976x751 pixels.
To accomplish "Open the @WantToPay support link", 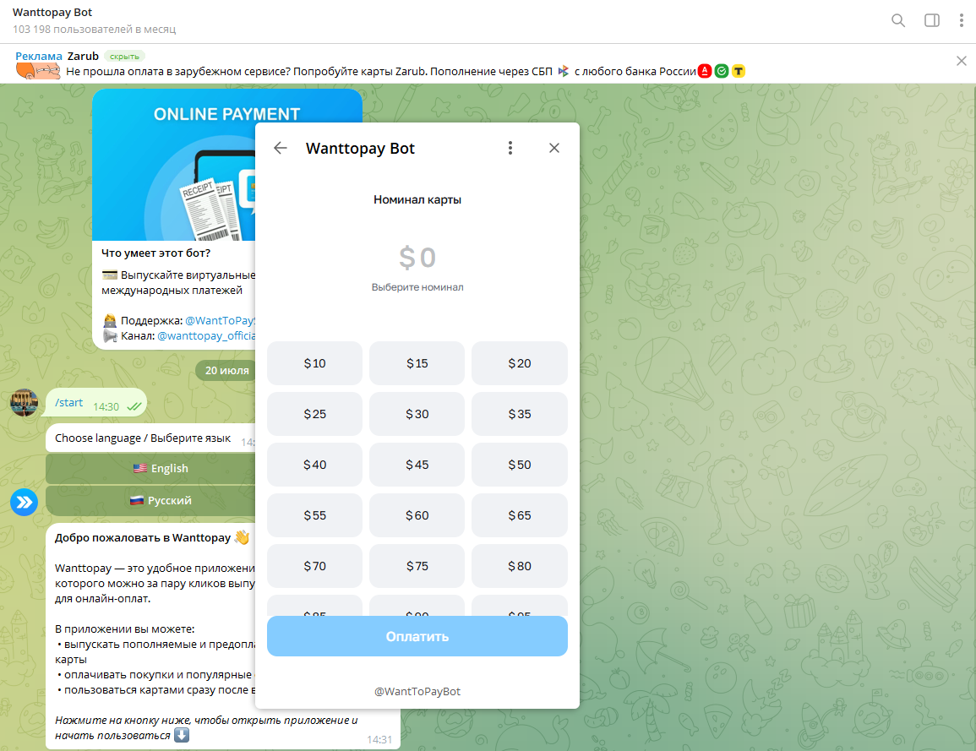I will click(x=220, y=321).
